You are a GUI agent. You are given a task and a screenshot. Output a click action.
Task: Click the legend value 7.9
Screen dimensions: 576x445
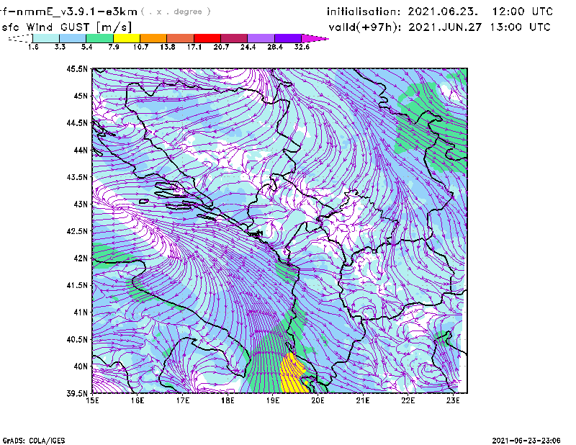click(114, 47)
